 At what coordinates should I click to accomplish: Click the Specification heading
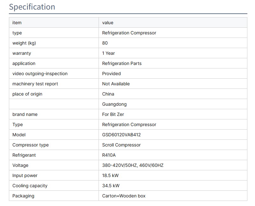(x=32, y=7)
